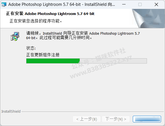The height and width of the screenshot is (126, 165).
Task: Click the 猫咪软件社 watermark text
Action: click(x=111, y=55)
